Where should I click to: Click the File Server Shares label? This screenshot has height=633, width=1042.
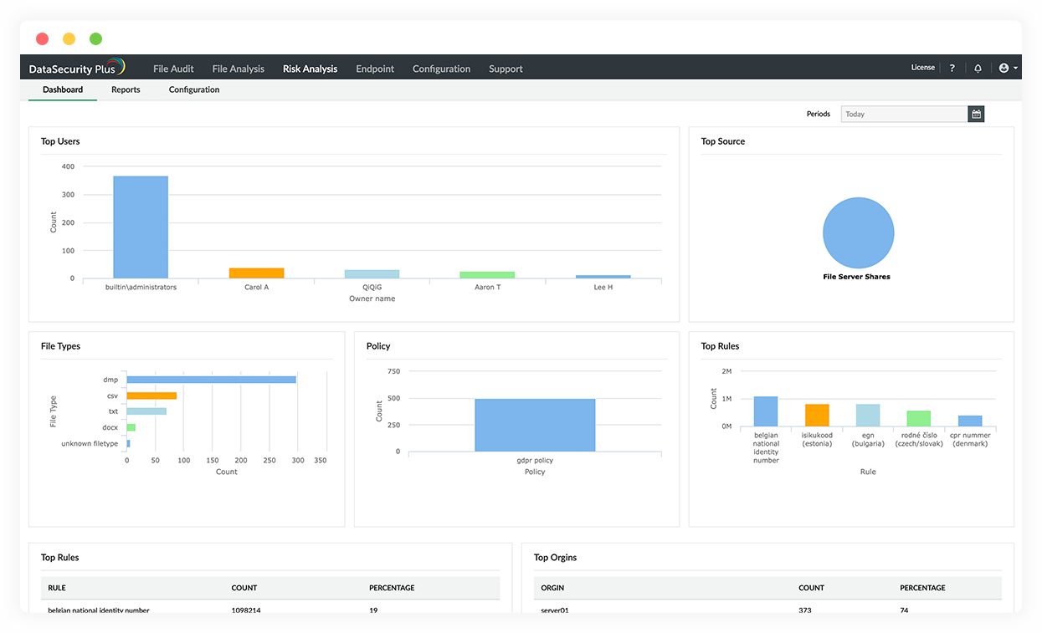tap(857, 277)
